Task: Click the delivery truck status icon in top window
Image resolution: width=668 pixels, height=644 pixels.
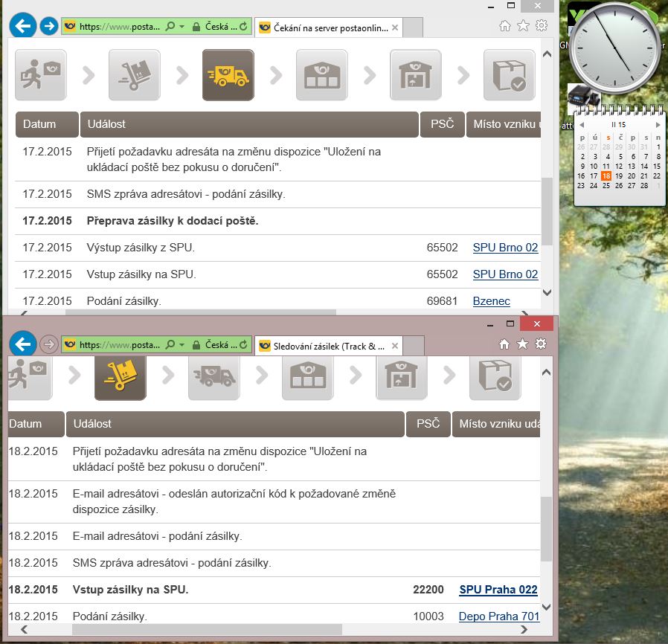Action: coord(228,75)
